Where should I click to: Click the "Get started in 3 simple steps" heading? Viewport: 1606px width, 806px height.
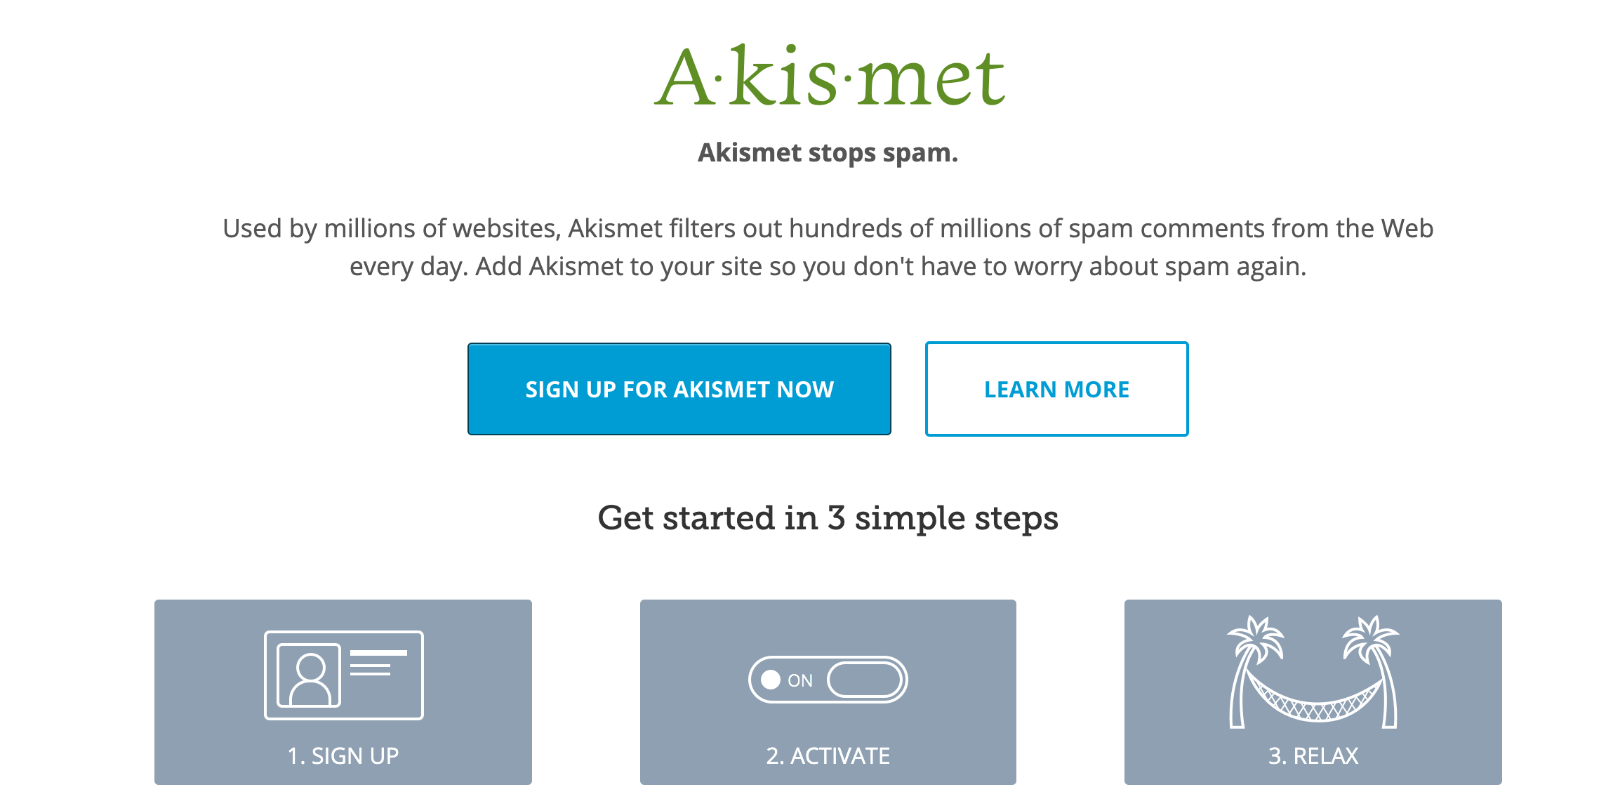point(828,518)
